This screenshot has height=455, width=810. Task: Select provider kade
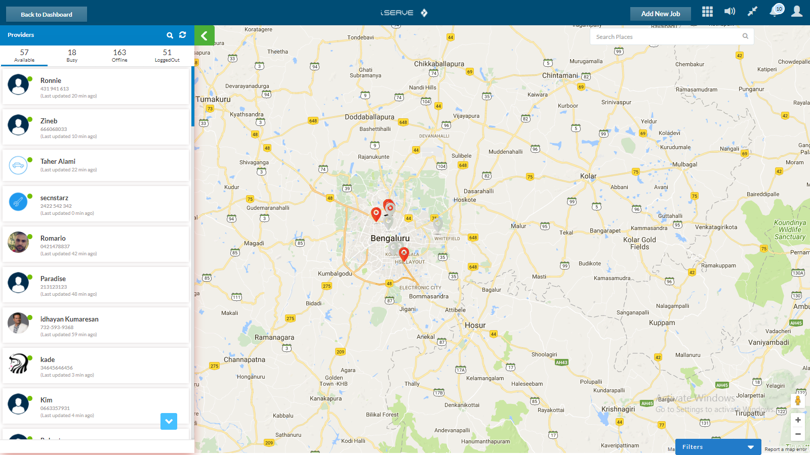pos(96,366)
